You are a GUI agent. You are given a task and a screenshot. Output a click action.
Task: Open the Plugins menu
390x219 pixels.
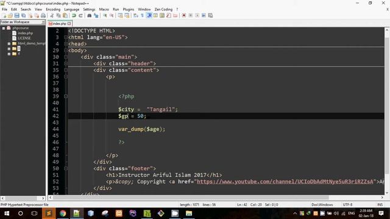[129, 9]
